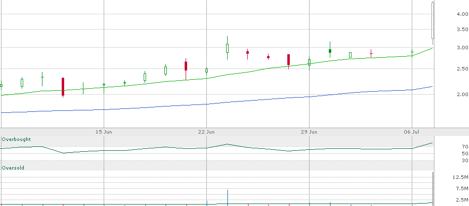Select the 3.50 price axis label
469x206 pixels.
(463, 29)
